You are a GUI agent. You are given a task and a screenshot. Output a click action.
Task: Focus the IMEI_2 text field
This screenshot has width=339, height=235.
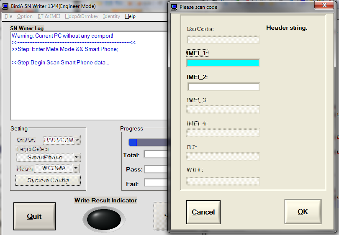pyautogui.click(x=223, y=87)
